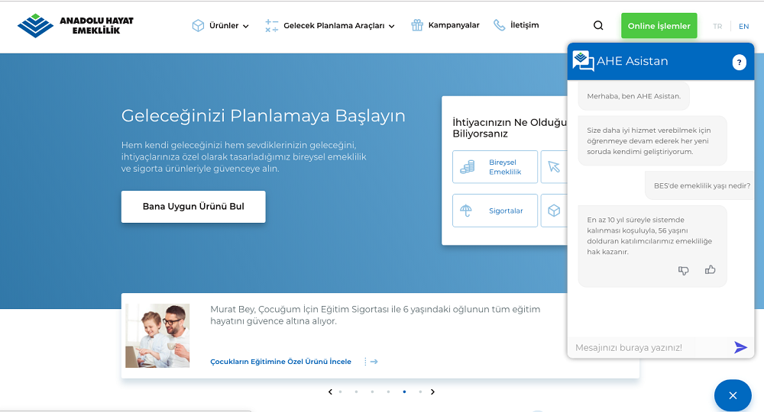Click the 'Merhaba, ben AHE Asistan.' message
The height and width of the screenshot is (412, 764).
(x=633, y=96)
